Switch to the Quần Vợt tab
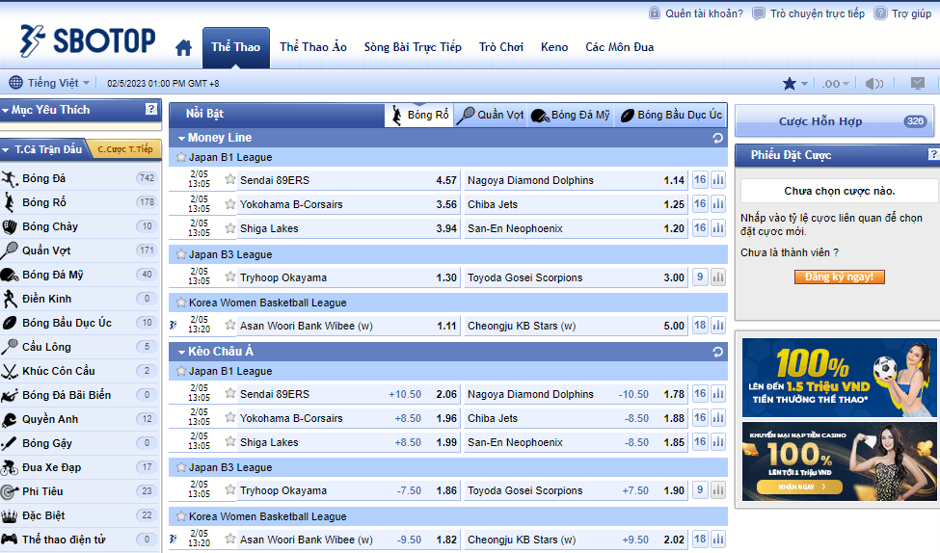This screenshot has height=553, width=940. click(x=492, y=115)
